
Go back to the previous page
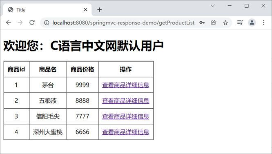point(8,22)
